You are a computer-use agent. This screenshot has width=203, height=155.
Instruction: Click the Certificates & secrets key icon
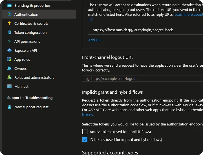coord(10,23)
